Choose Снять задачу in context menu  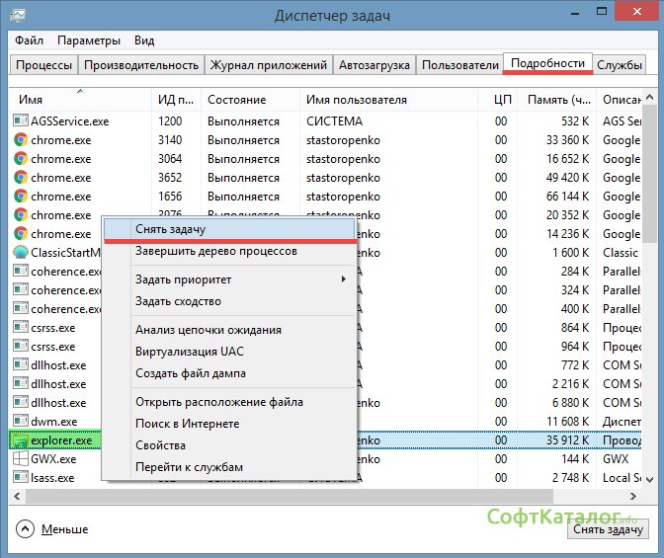[x=170, y=229]
